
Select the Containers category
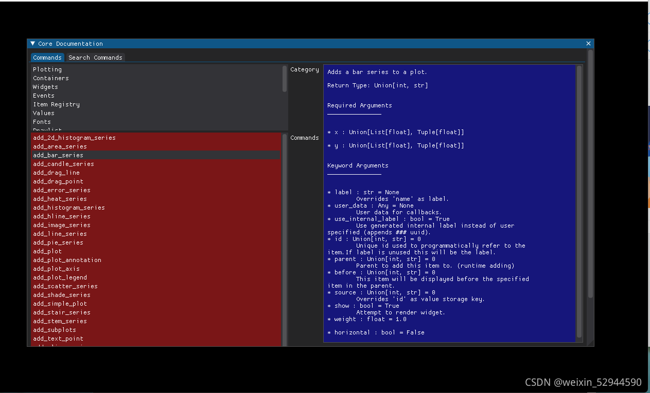(50, 78)
